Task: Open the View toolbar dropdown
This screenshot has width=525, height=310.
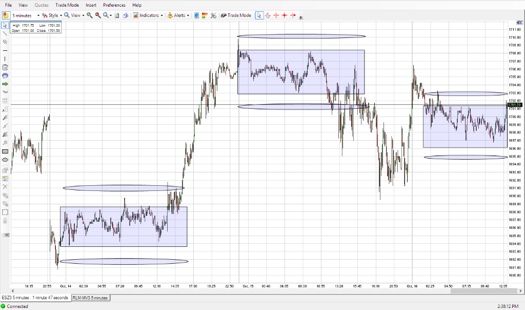Action: pos(74,15)
